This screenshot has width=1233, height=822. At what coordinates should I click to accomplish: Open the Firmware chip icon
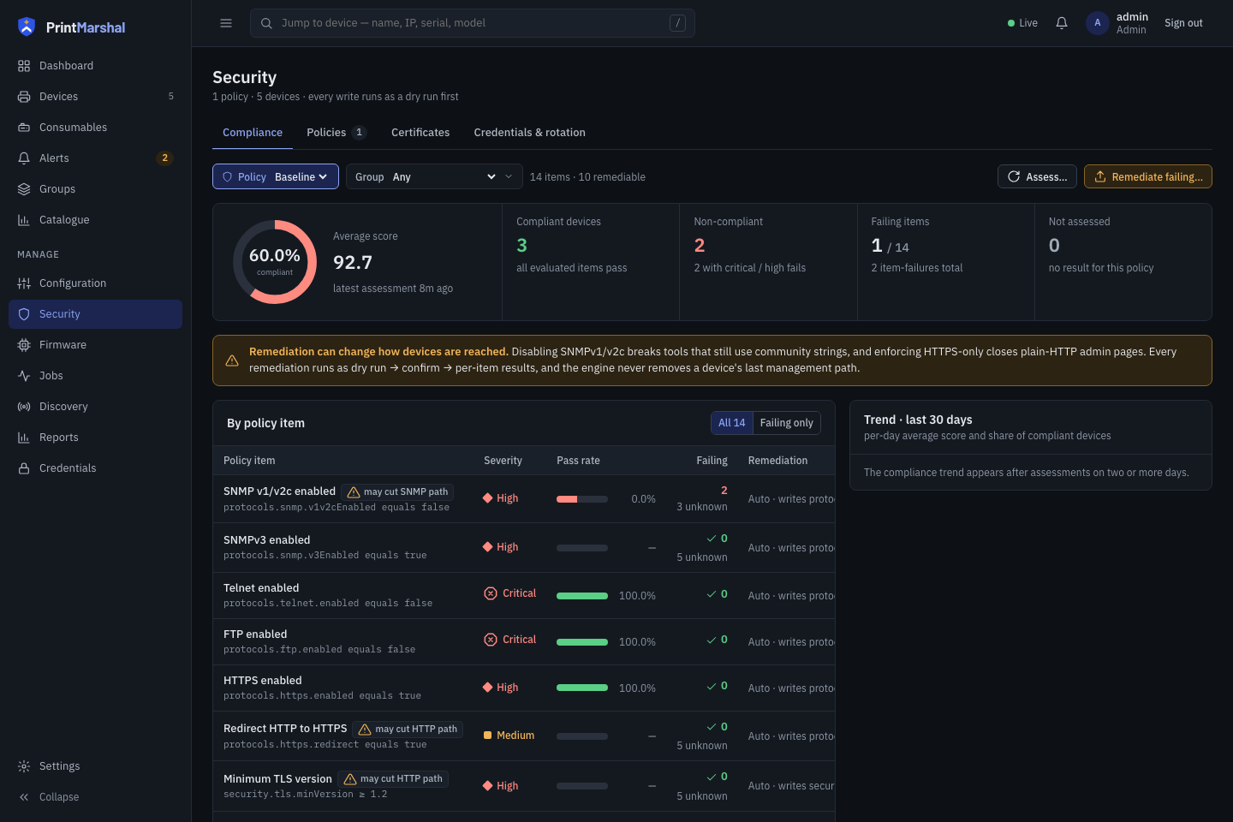click(24, 345)
